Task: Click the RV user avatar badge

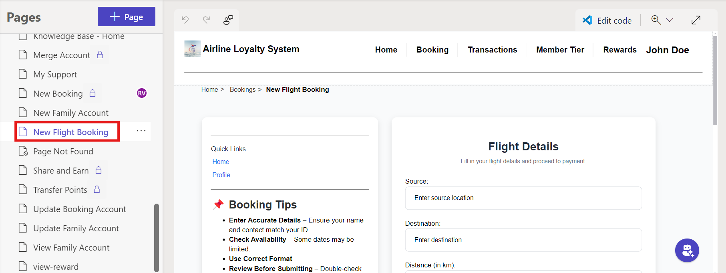Action: [x=142, y=93]
